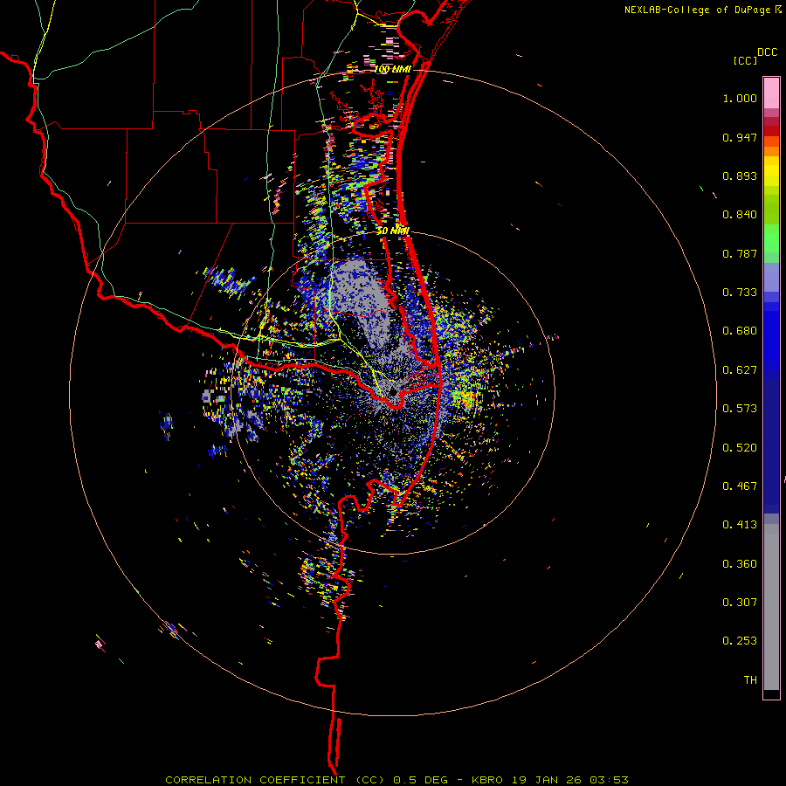The image size is (786, 786).
Task: Select the 0.253 legend value
Action: pyautogui.click(x=740, y=641)
